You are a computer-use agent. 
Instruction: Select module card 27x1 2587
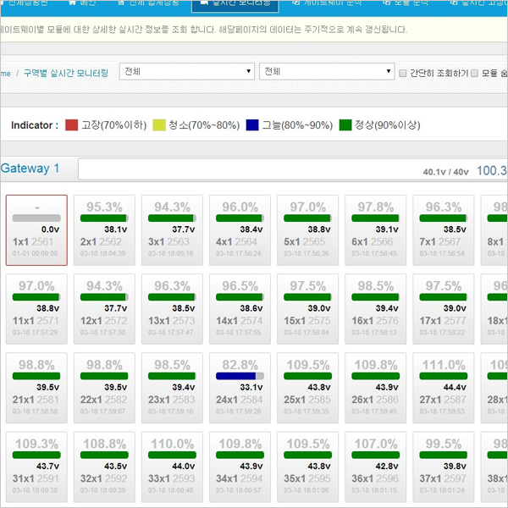(x=443, y=388)
